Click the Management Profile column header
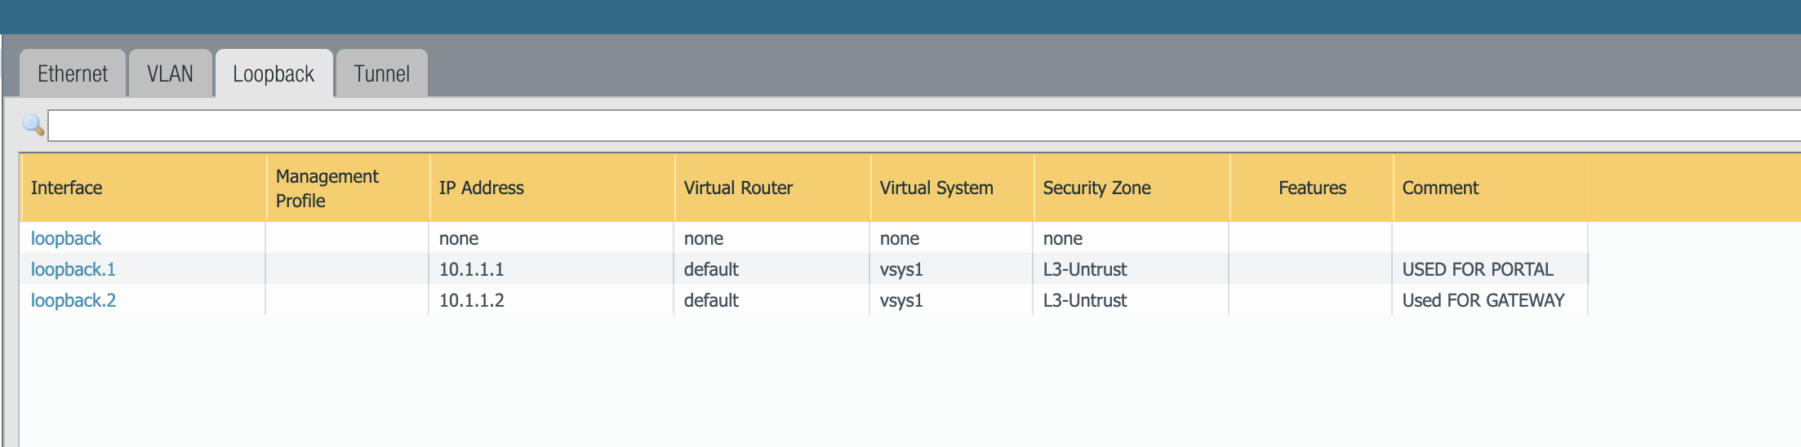1801x447 pixels. coord(327,188)
